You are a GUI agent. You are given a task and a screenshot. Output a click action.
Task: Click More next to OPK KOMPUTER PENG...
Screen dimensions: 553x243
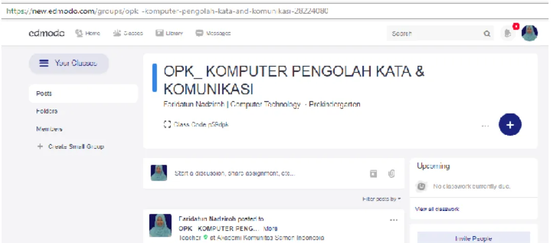coord(270,229)
